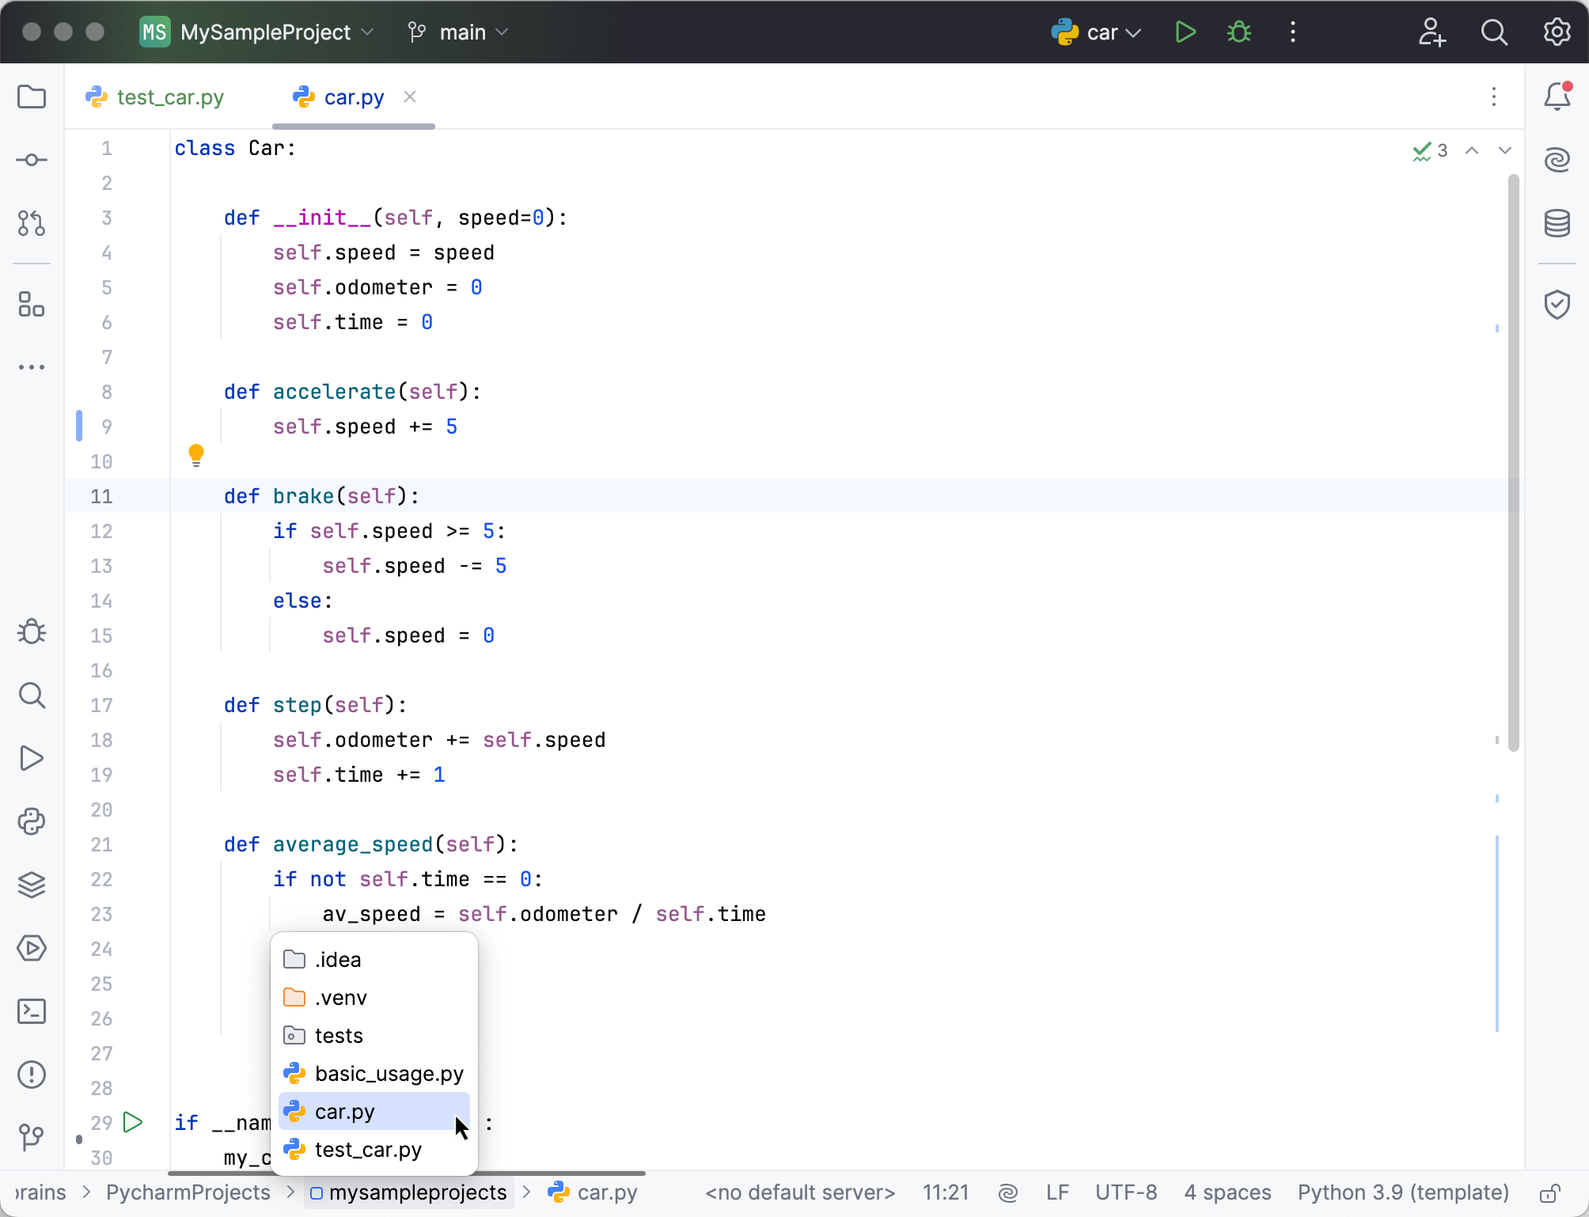Open the Pull Requests tool window

(32, 224)
